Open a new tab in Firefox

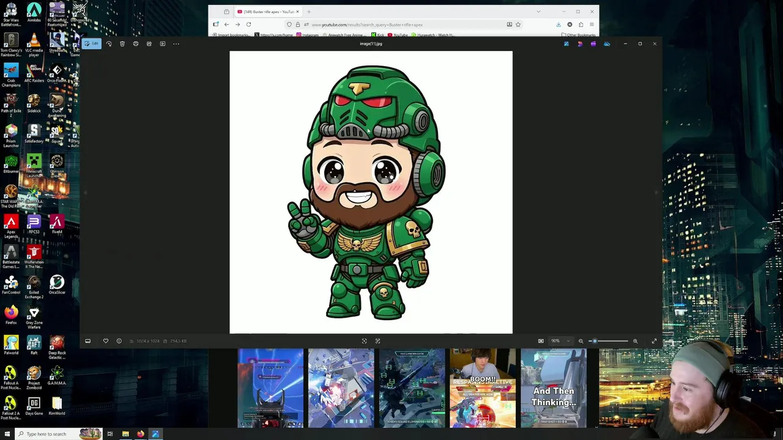point(309,12)
